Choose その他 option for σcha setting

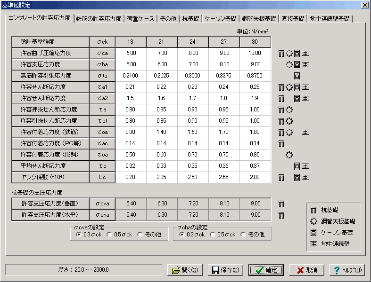(x=243, y=234)
